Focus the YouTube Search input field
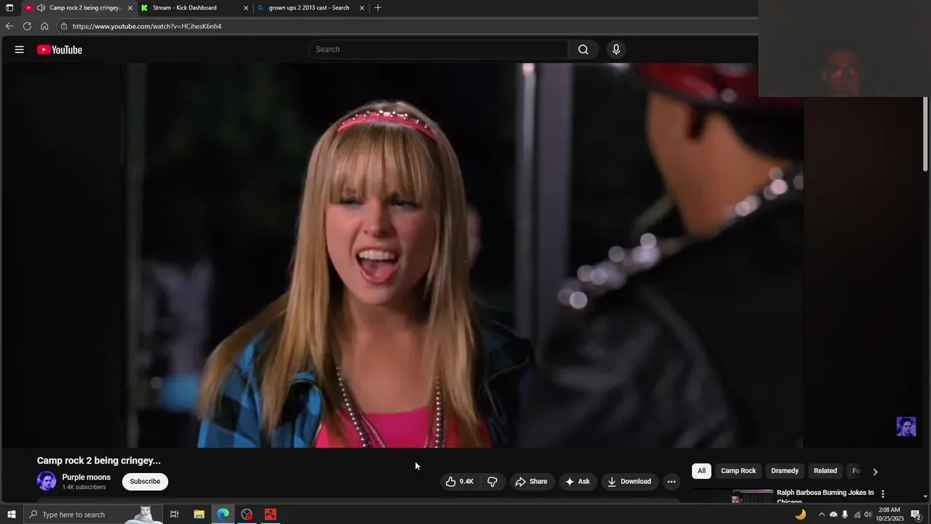This screenshot has height=524, width=931. pyautogui.click(x=439, y=49)
